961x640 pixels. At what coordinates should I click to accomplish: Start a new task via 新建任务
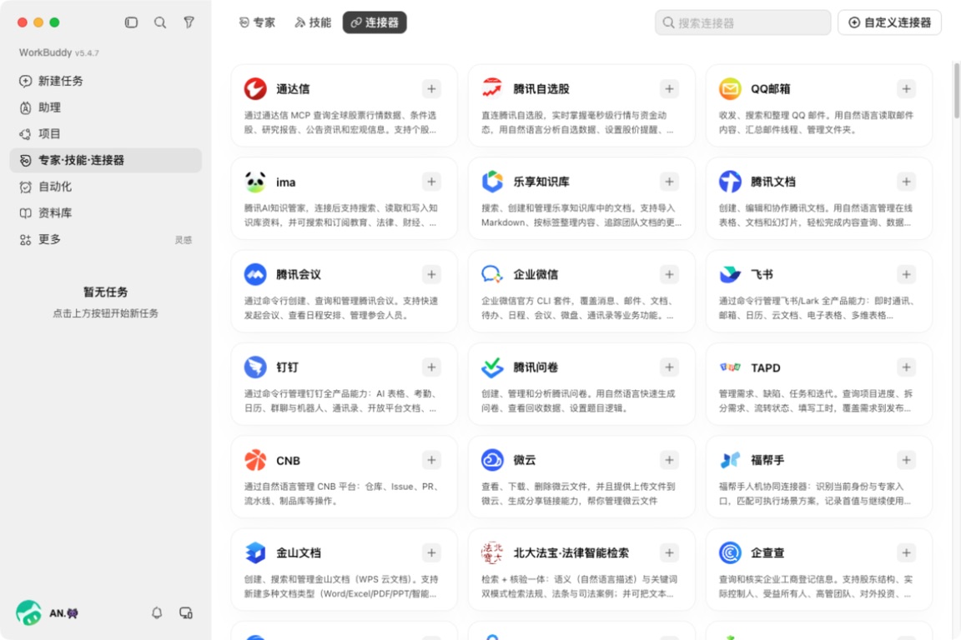click(x=105, y=81)
